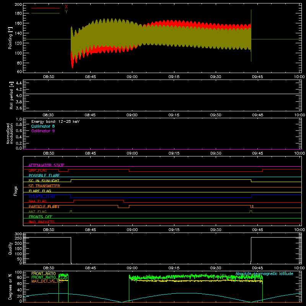Click the 120 tick on Pointing axis
Viewport: 306px width, 306px height.
pos(18,43)
